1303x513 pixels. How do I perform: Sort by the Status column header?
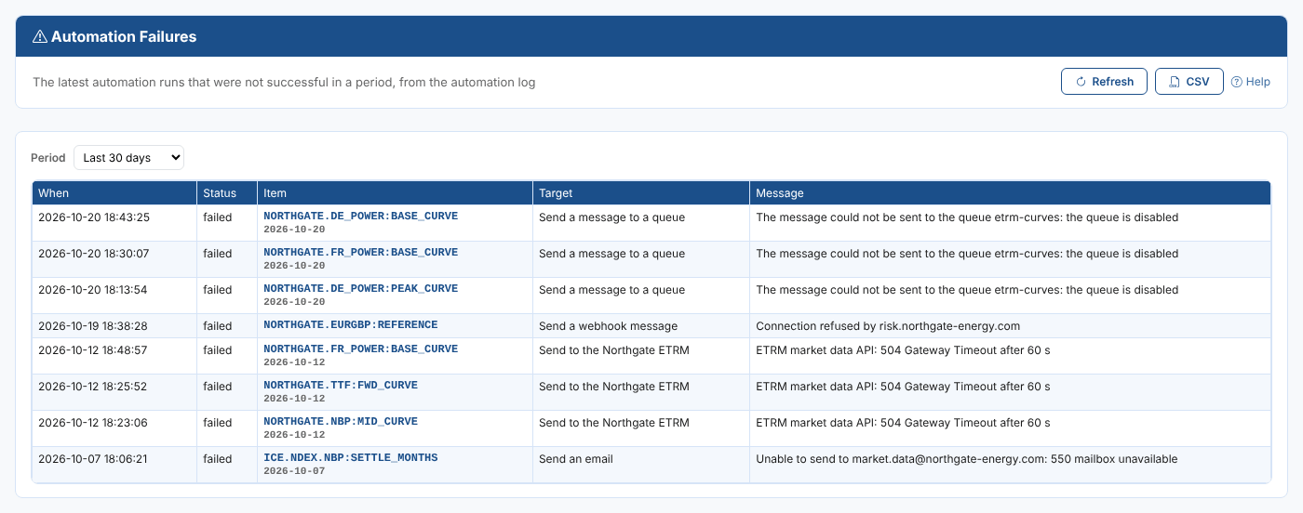(227, 193)
